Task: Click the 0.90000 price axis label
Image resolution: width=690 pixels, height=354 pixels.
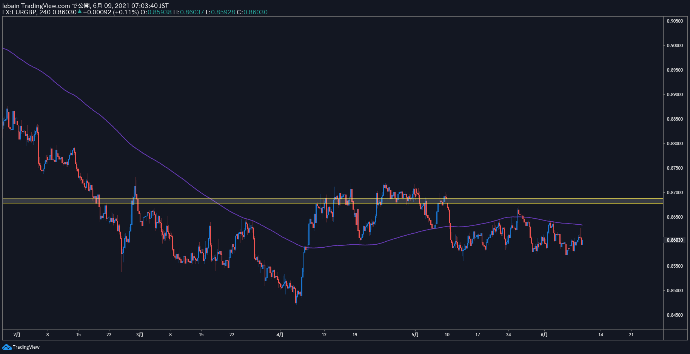Action: (x=675, y=46)
